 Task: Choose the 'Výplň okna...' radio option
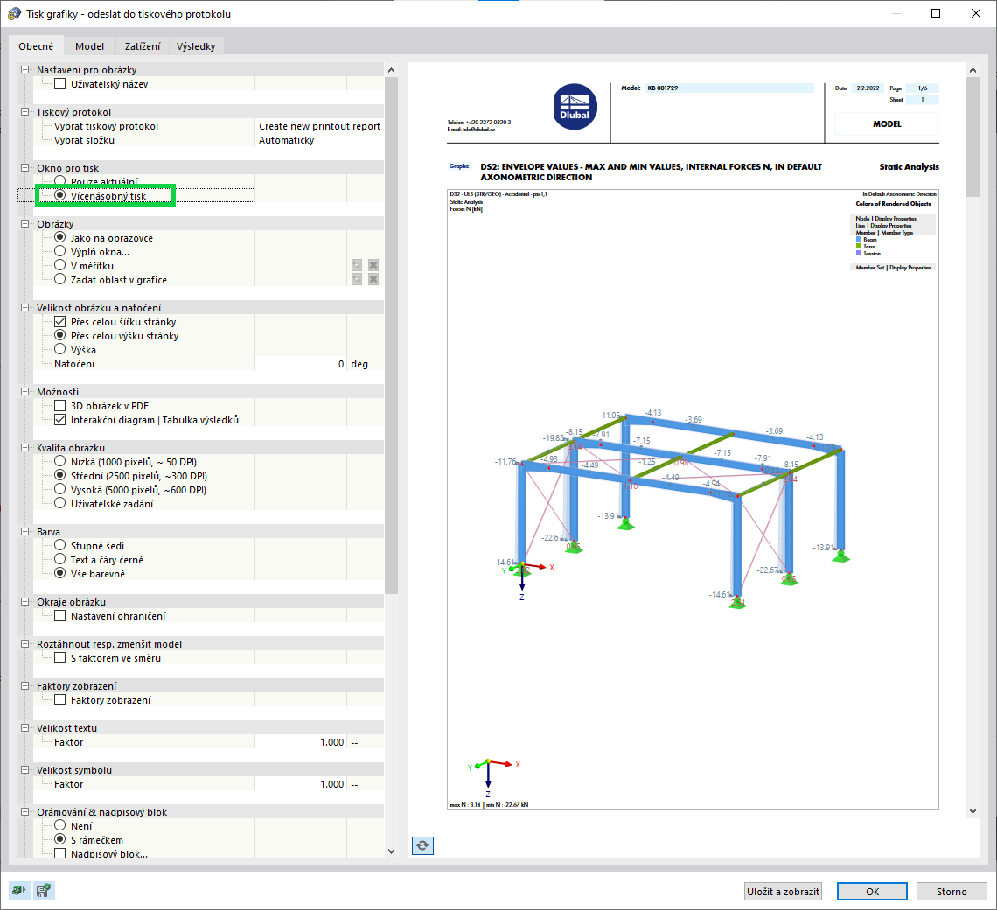tap(59, 251)
